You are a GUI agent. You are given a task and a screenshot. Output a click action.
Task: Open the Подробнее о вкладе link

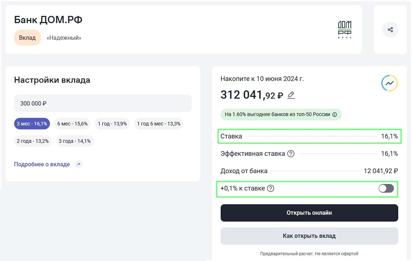(x=42, y=164)
